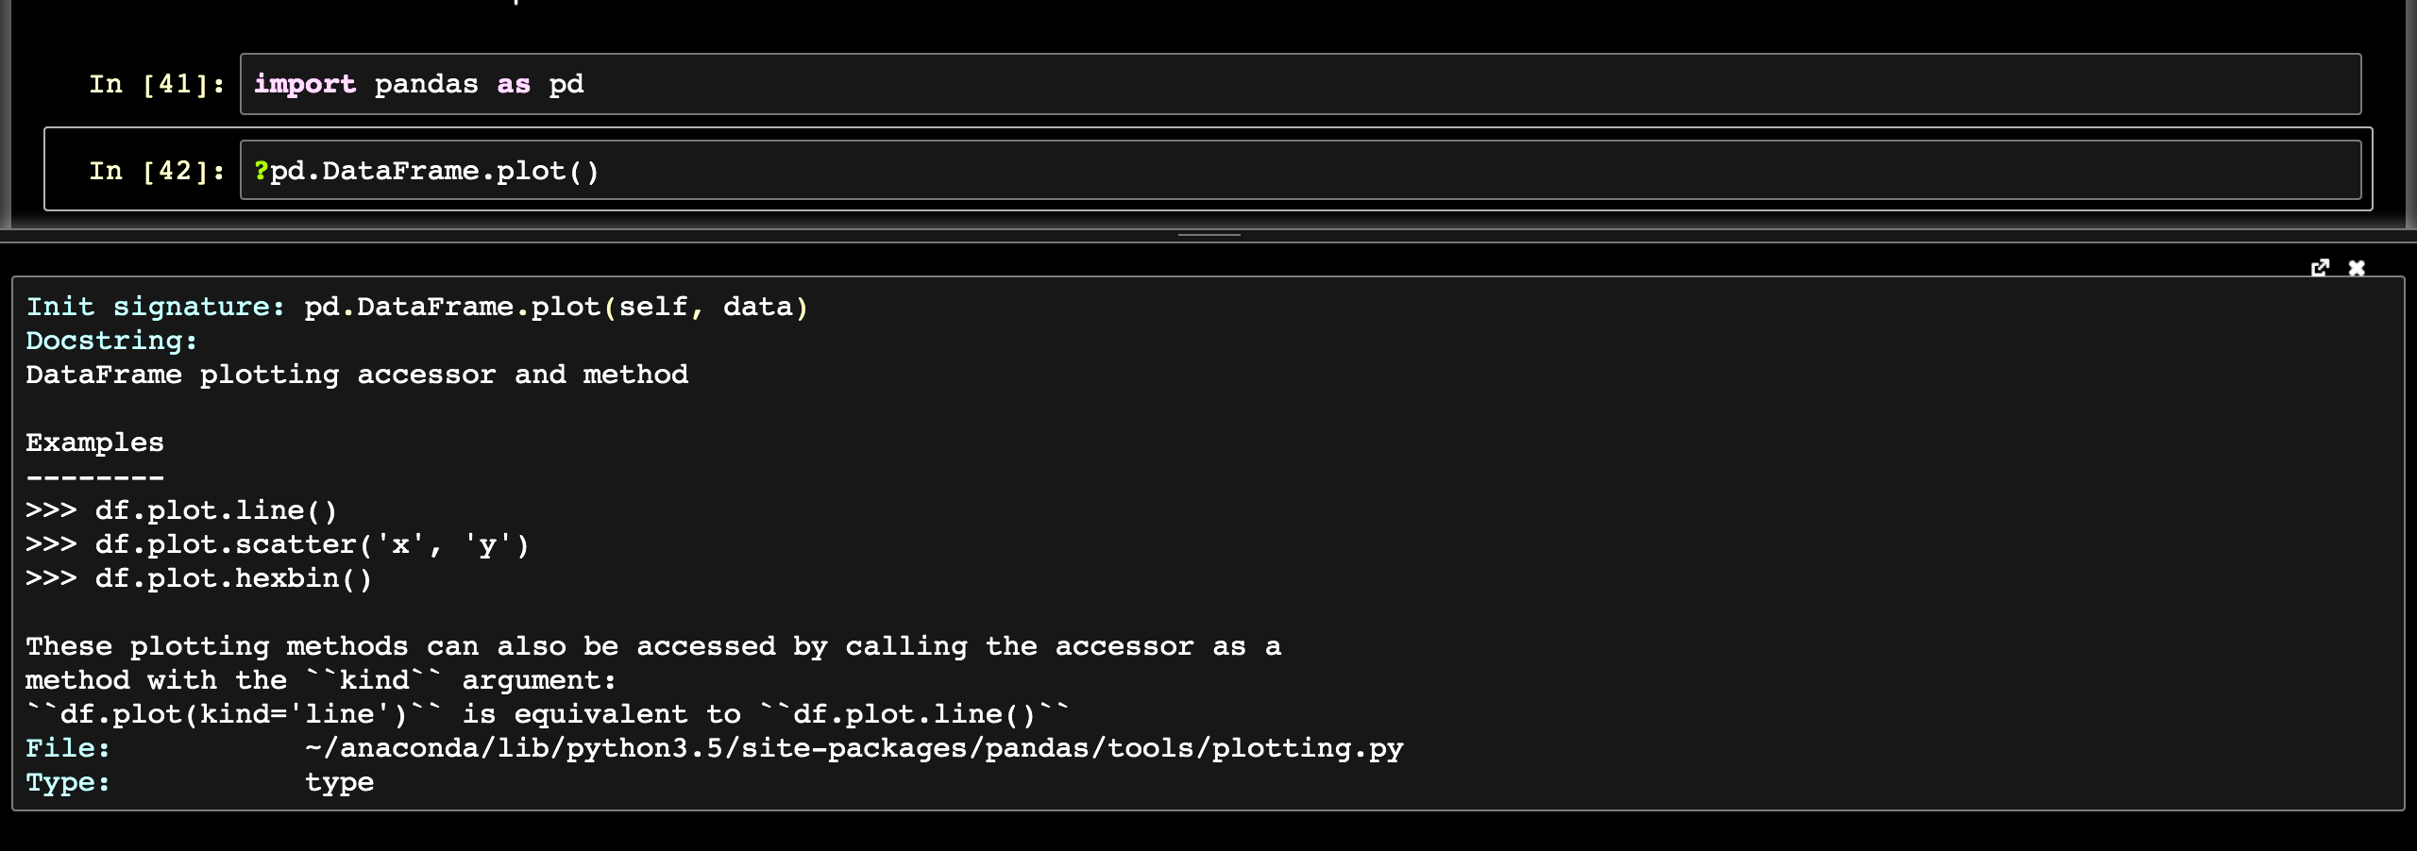Click the green question mark in cell 42
Image resolution: width=2417 pixels, height=851 pixels.
pos(262,171)
